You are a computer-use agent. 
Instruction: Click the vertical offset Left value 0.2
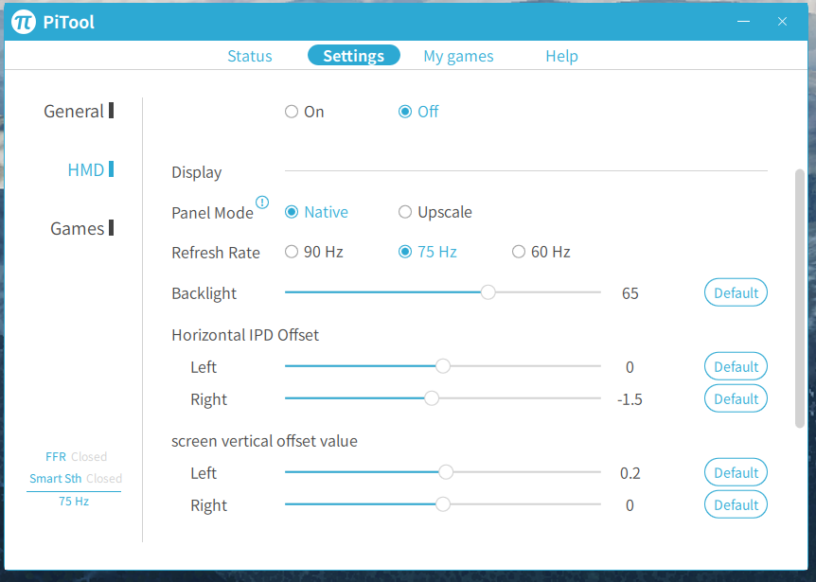point(630,473)
